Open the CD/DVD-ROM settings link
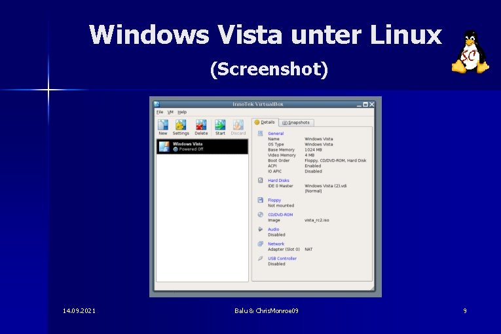Viewport: 501px width, 334px height. tap(280, 215)
